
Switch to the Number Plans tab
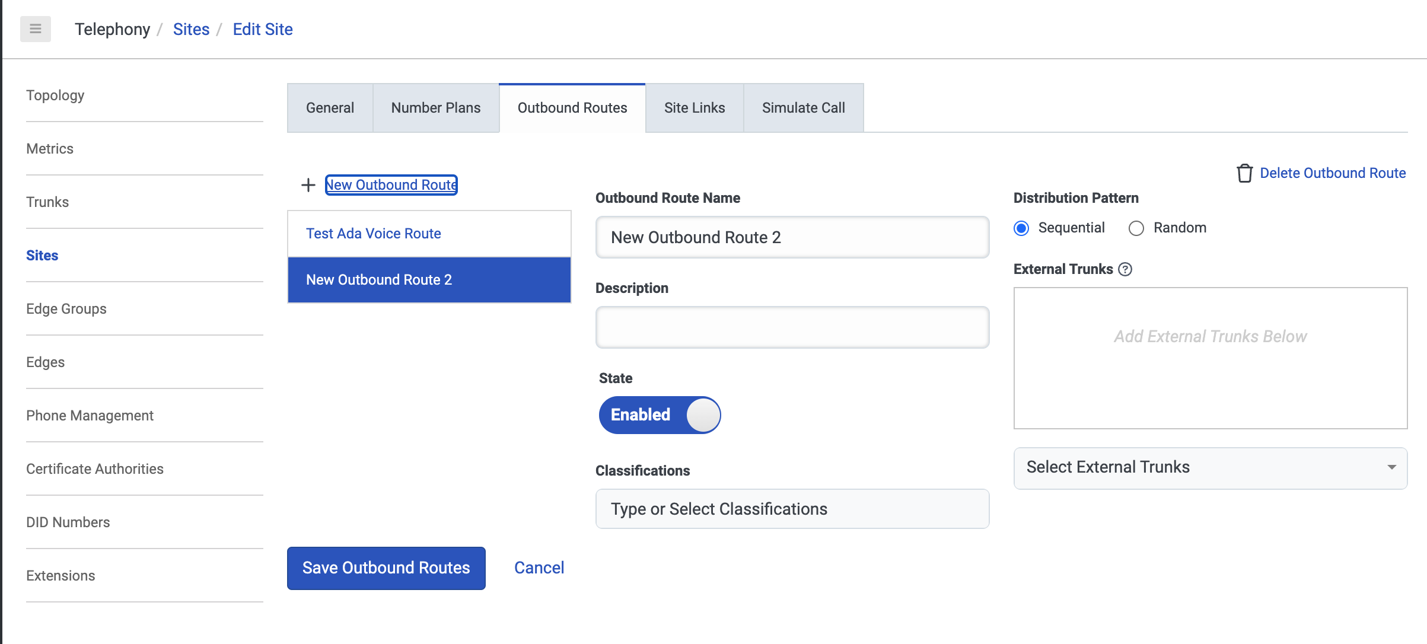tap(436, 108)
